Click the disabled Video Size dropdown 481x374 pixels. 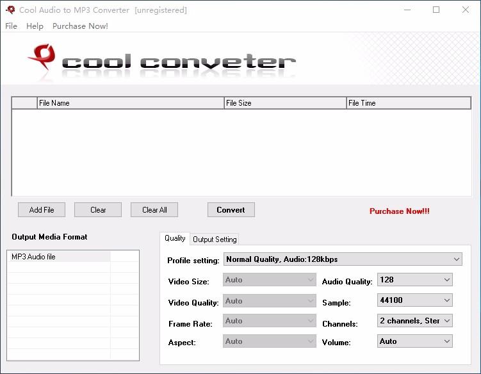click(x=270, y=280)
